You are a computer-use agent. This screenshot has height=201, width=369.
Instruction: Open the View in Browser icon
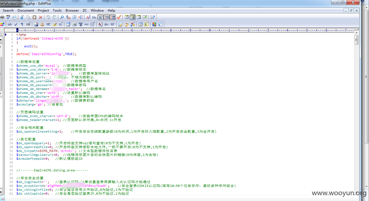14,17
